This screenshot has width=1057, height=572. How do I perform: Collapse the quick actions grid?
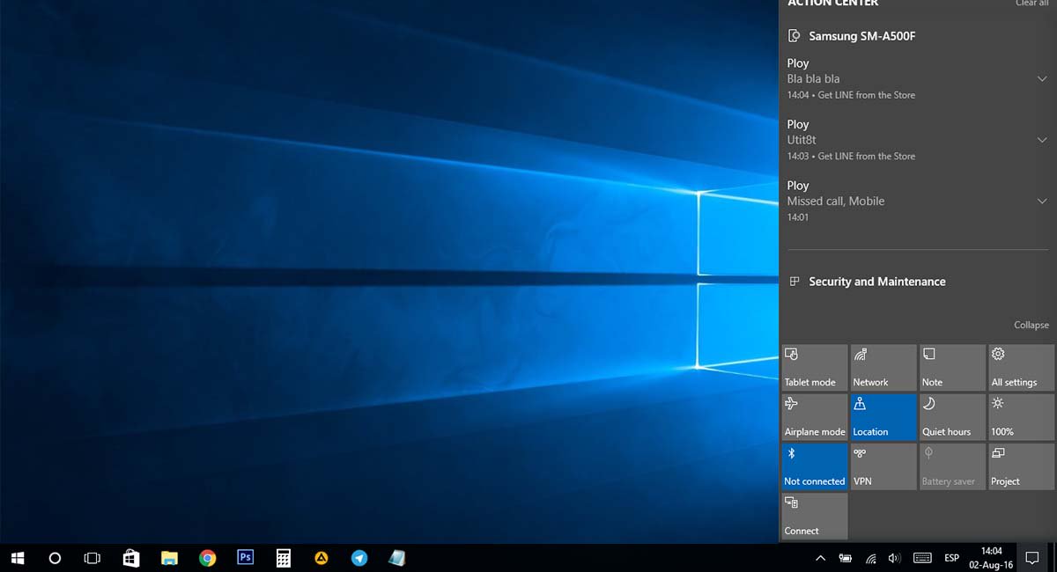pos(1031,325)
